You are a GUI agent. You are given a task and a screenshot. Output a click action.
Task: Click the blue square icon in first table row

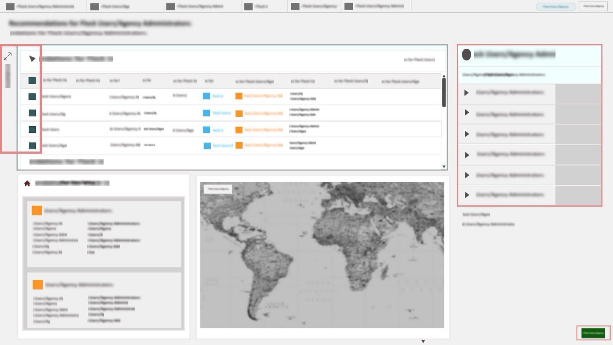pos(207,96)
